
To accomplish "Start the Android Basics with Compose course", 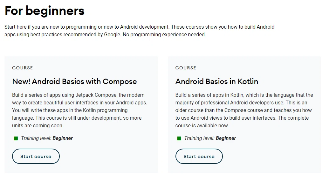I will coord(36,156).
